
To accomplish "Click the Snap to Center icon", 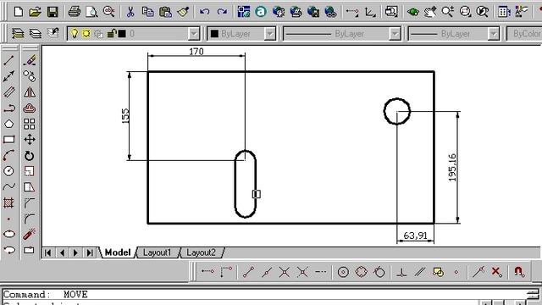I will click(x=343, y=272).
